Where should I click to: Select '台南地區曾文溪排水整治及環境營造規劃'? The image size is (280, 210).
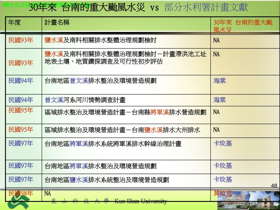[101, 81]
